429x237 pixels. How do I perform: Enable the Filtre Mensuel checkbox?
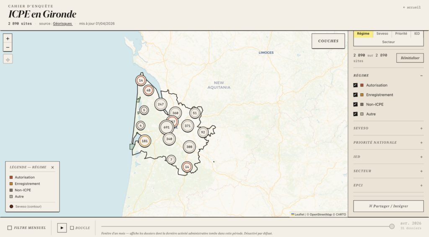10,228
